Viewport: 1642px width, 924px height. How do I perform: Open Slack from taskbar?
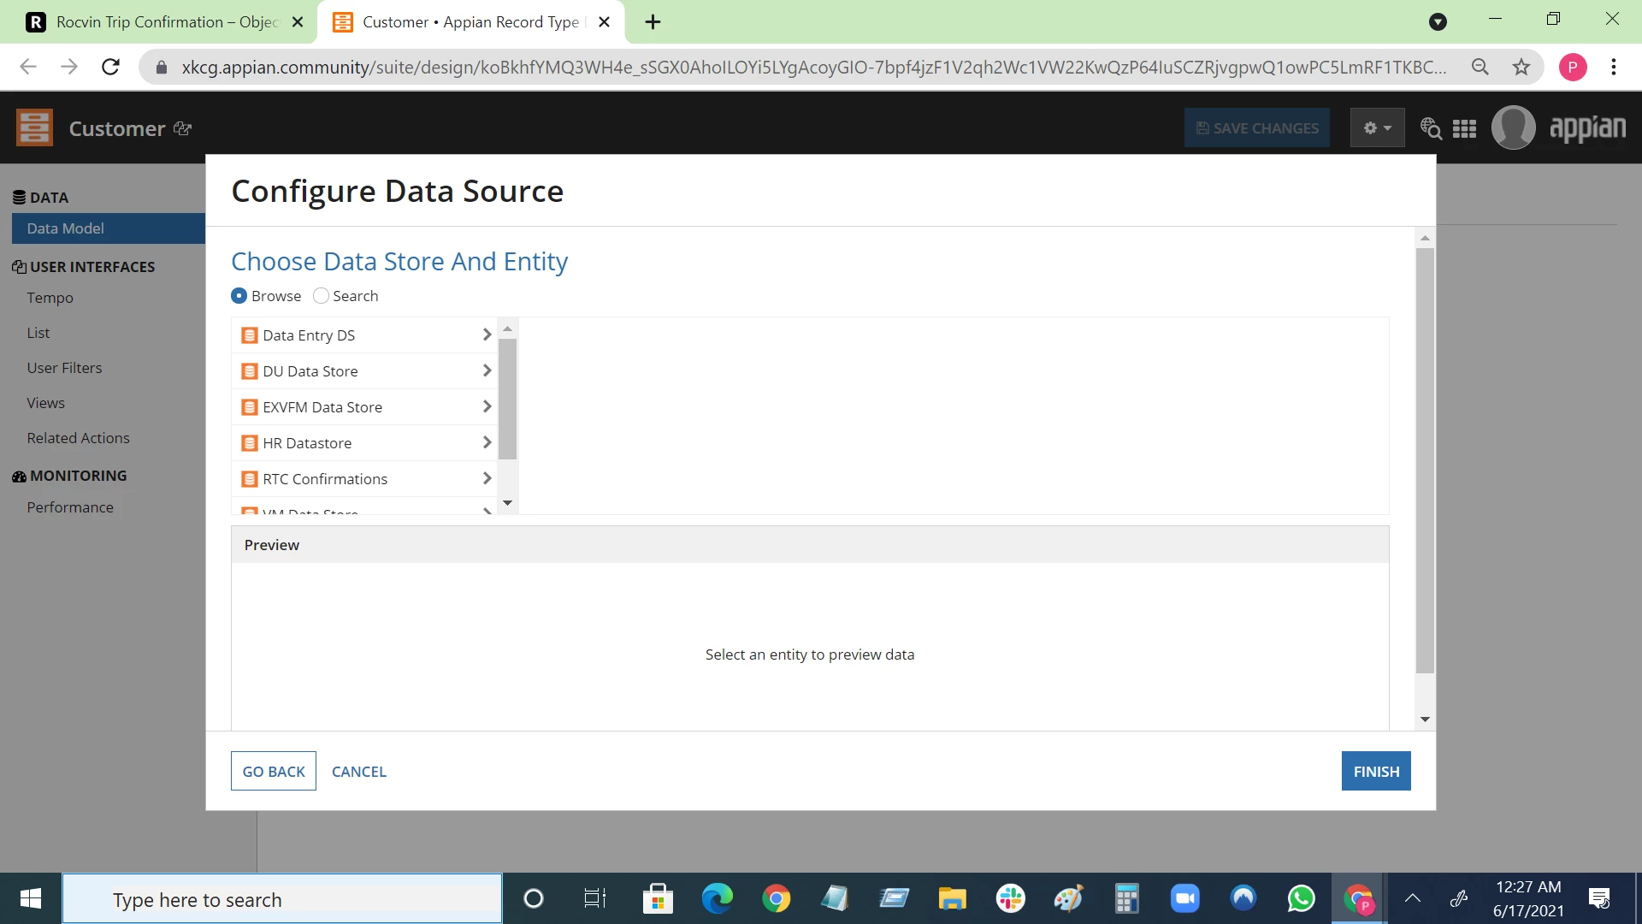1011,898
